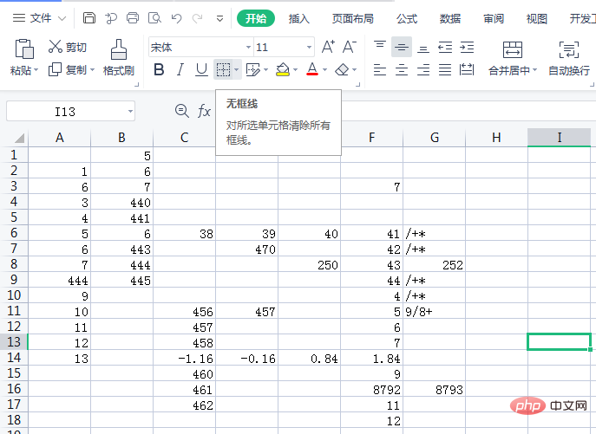Click the decrease indent icon

tap(445, 47)
